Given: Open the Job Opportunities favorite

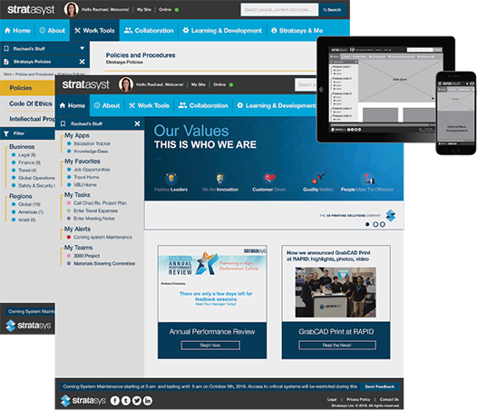Looking at the screenshot, I should (x=92, y=170).
